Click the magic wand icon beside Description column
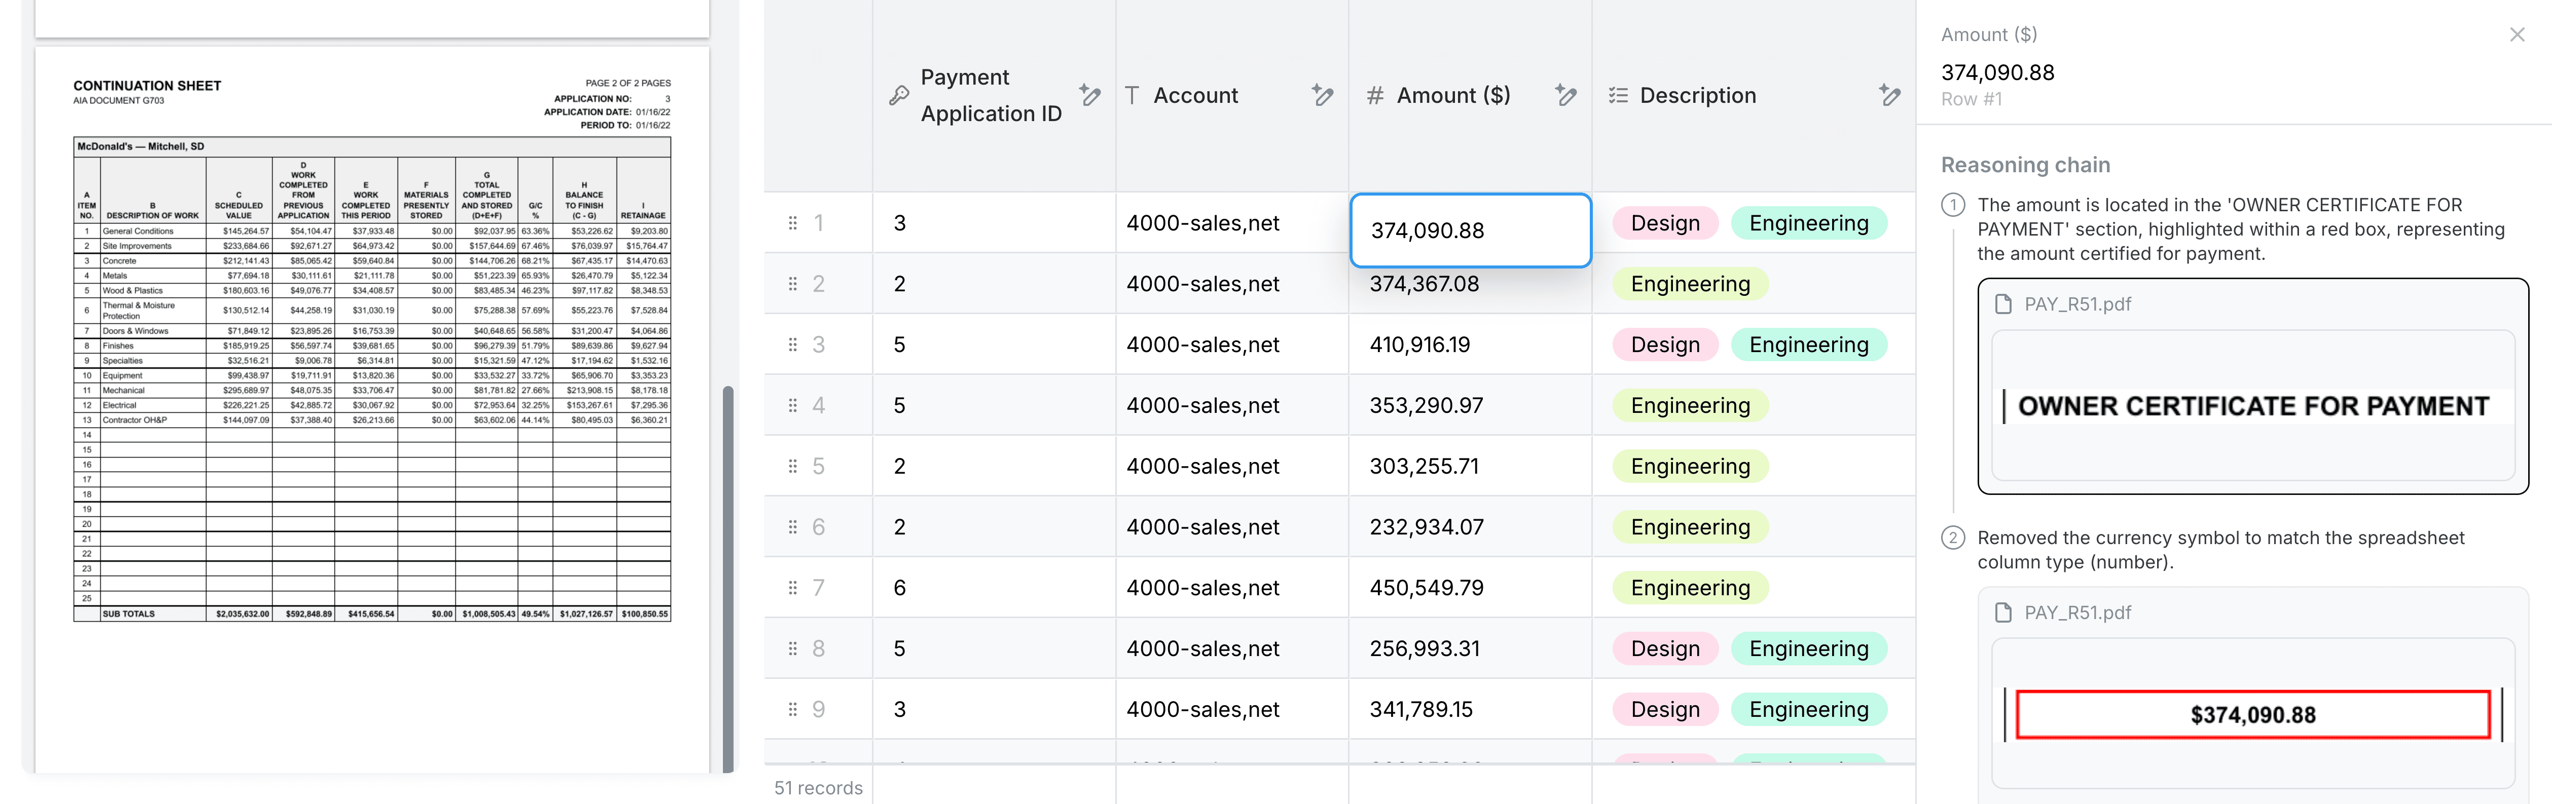 pyautogui.click(x=1889, y=95)
